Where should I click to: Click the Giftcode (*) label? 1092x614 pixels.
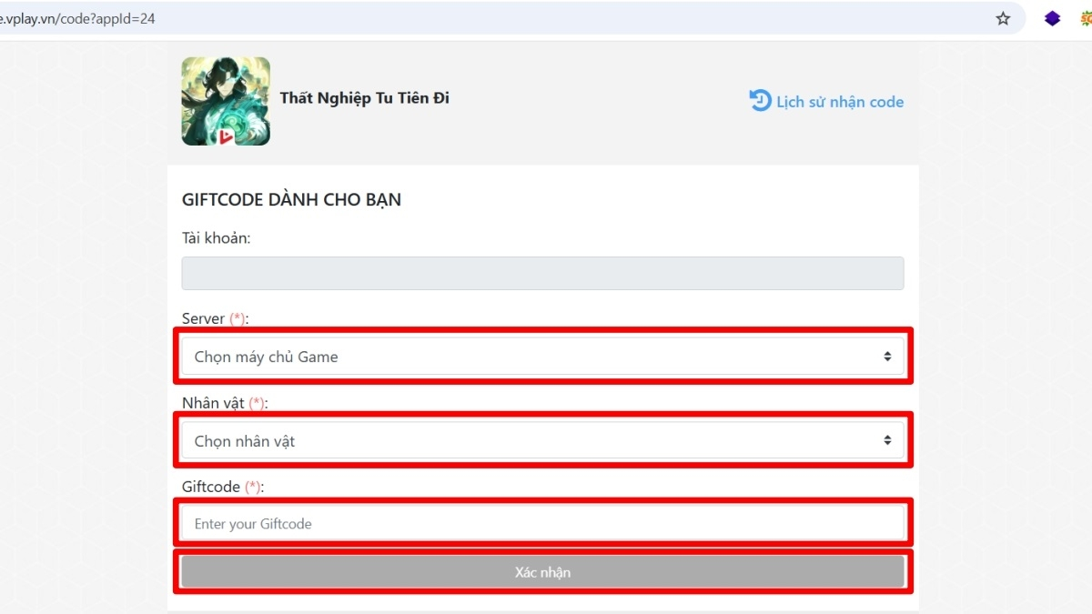pyautogui.click(x=223, y=487)
